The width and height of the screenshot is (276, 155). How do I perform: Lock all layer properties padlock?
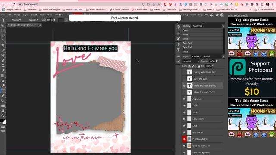(199, 66)
